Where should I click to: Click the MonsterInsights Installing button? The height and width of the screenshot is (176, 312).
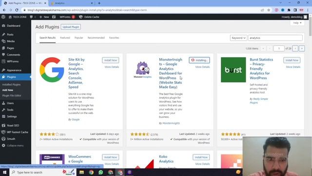199,60
